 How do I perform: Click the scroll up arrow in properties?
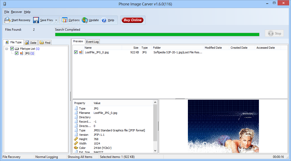[x=155, y=102]
